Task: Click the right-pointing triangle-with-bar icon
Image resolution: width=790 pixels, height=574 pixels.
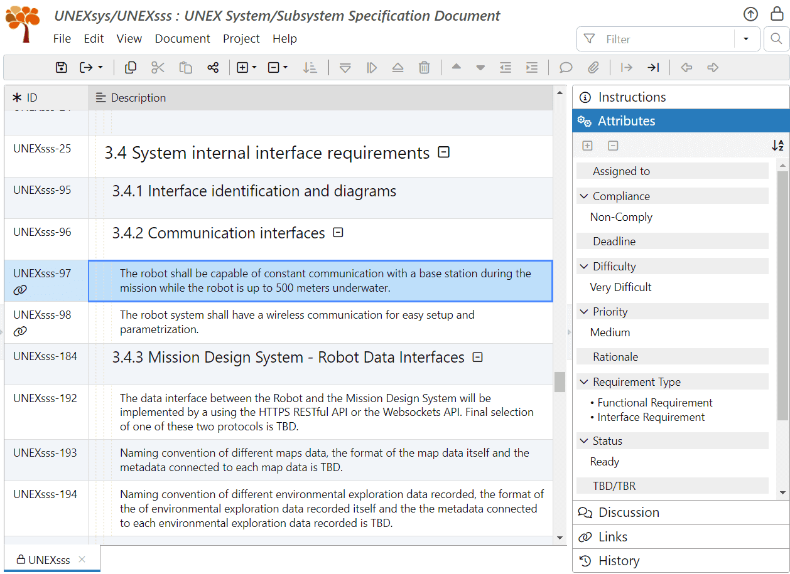Action: [372, 68]
